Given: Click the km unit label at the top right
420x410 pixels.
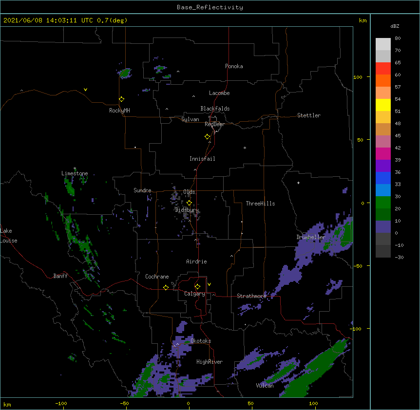Looking at the screenshot, I should click(363, 20).
